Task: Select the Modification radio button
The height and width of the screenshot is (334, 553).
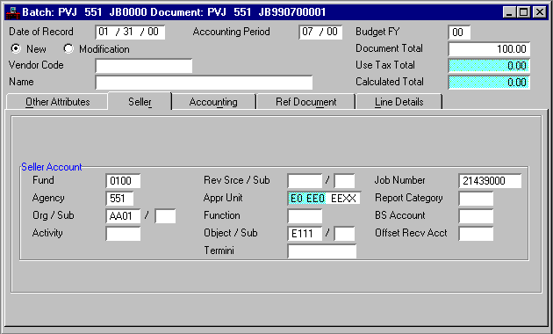Action: pyautogui.click(x=68, y=48)
